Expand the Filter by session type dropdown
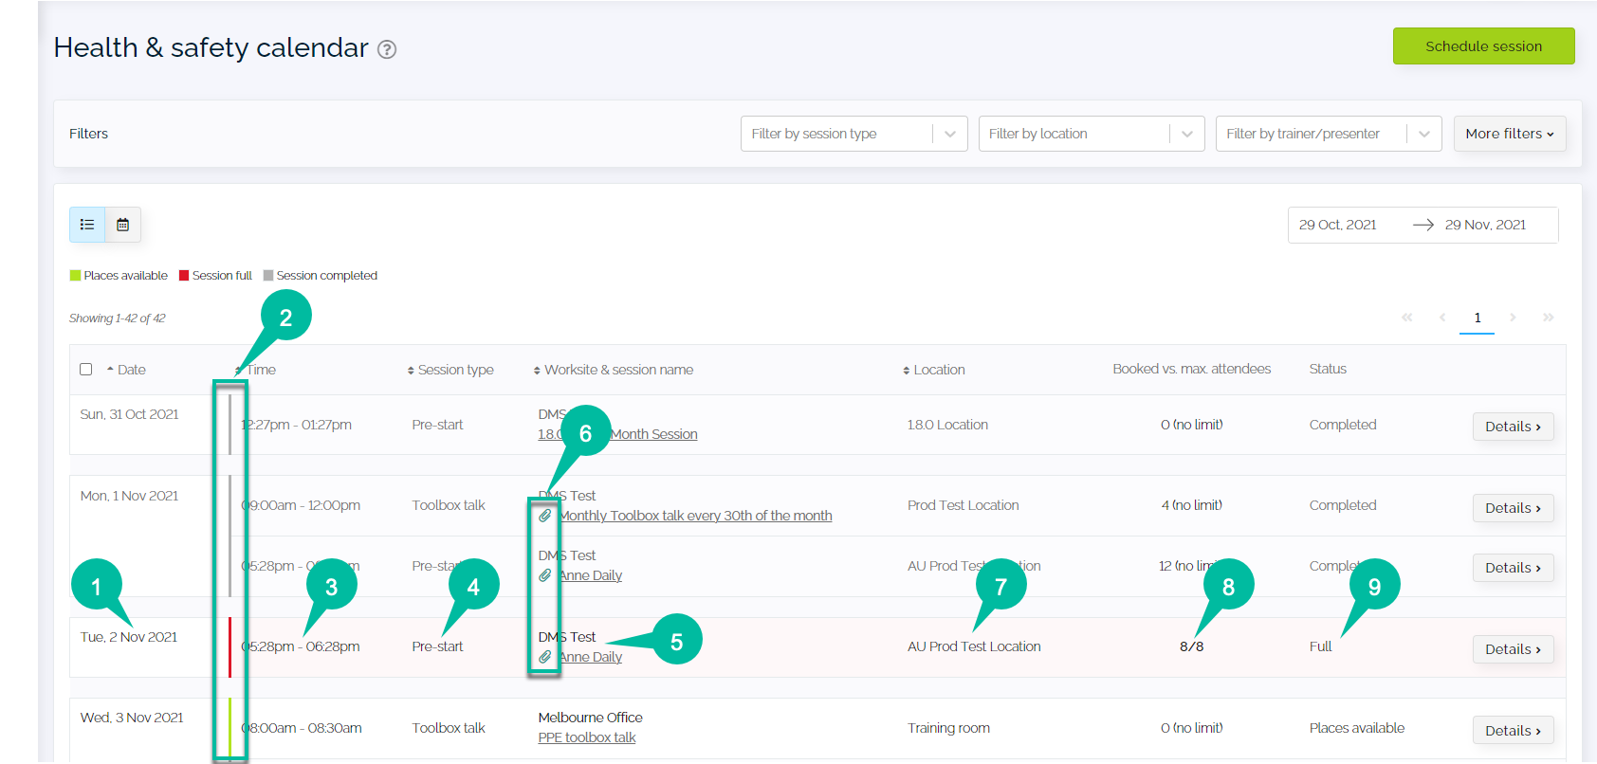 (854, 134)
